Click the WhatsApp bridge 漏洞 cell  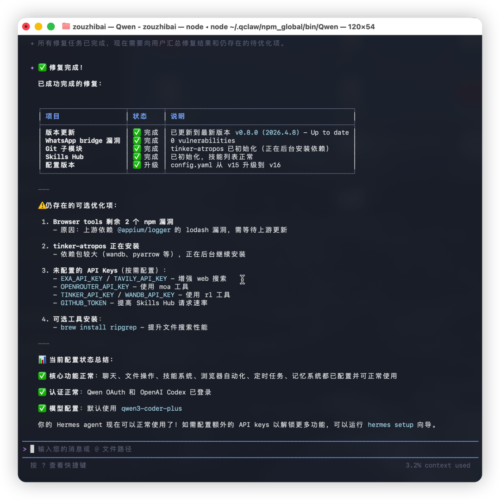point(83,141)
